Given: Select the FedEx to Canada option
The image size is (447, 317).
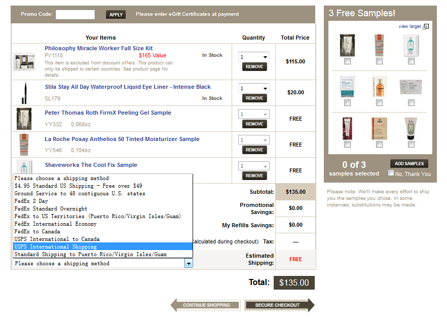Looking at the screenshot, I should (103, 231).
